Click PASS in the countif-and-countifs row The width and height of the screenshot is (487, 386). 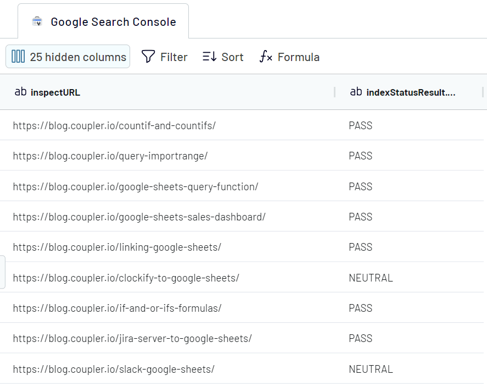pyautogui.click(x=360, y=126)
